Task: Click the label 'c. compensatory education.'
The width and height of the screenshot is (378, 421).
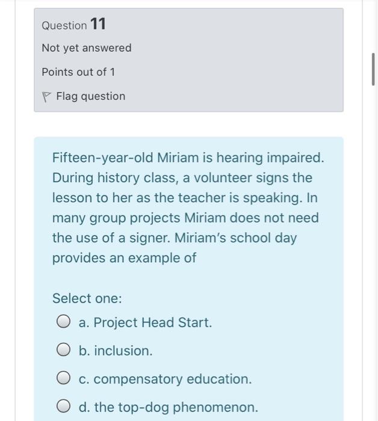Action: coord(165,379)
